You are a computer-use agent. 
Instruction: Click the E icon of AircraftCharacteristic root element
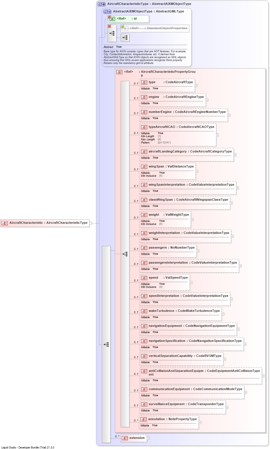[4, 223]
